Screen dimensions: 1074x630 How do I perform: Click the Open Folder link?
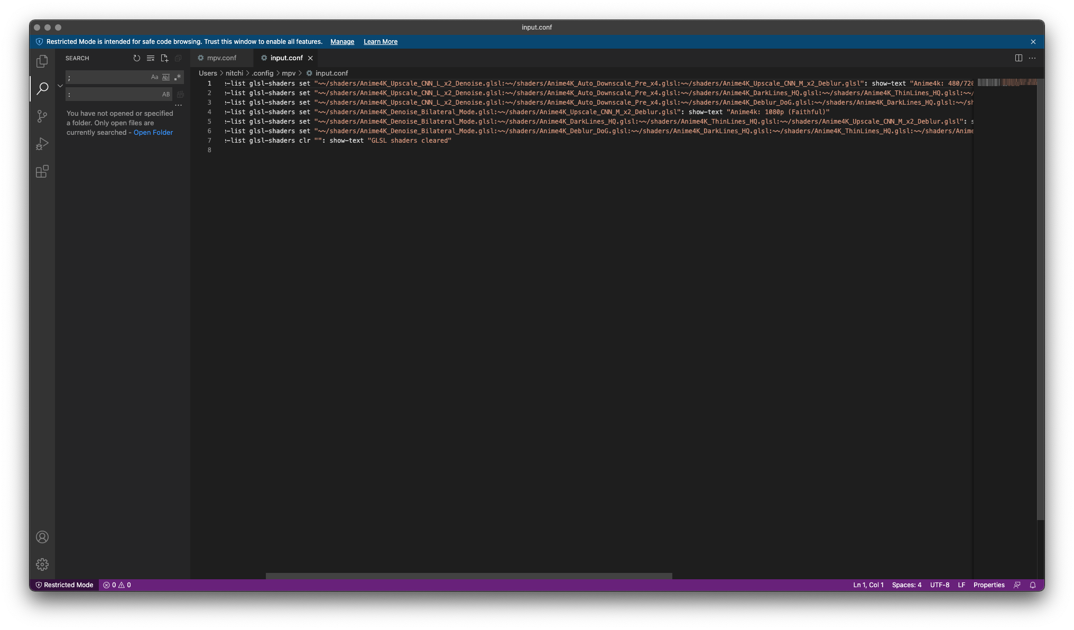coord(153,132)
